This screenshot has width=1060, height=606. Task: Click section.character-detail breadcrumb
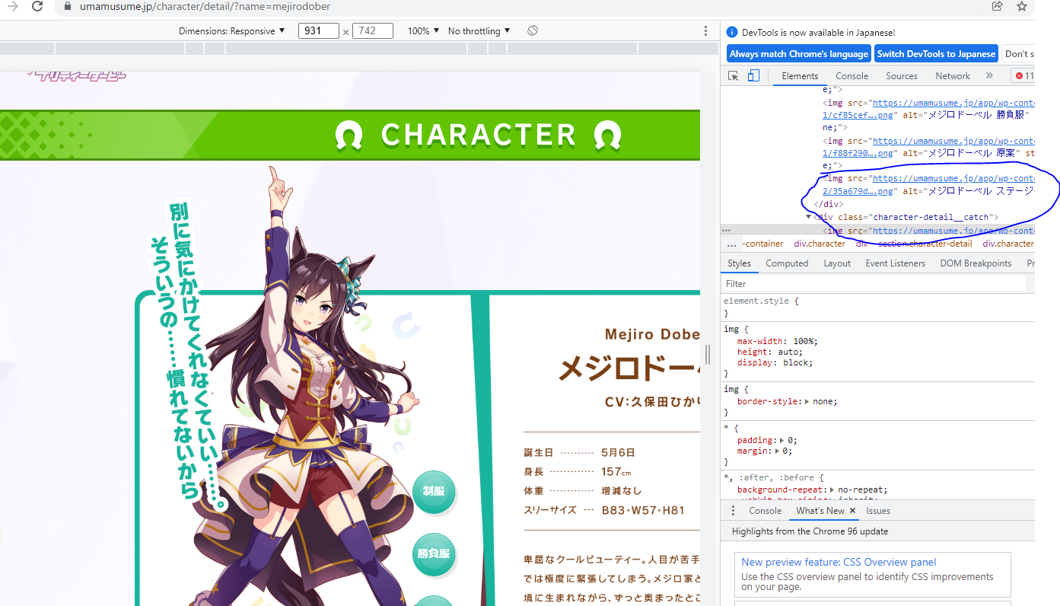[925, 244]
